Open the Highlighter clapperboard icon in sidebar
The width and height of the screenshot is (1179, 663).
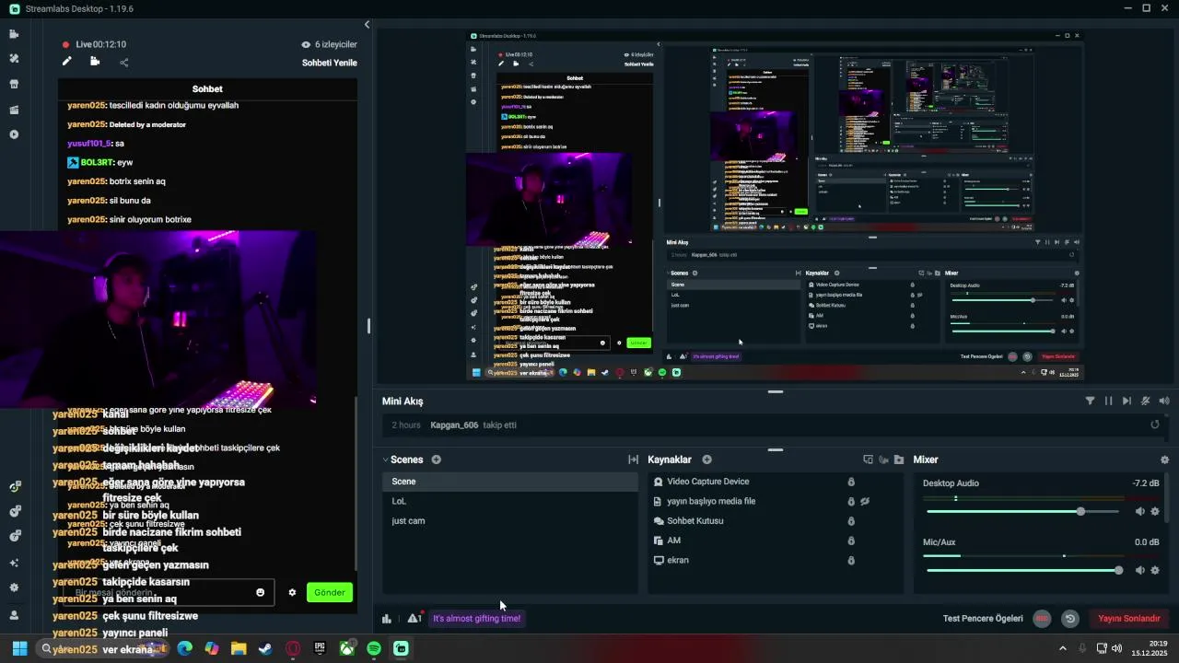point(14,110)
